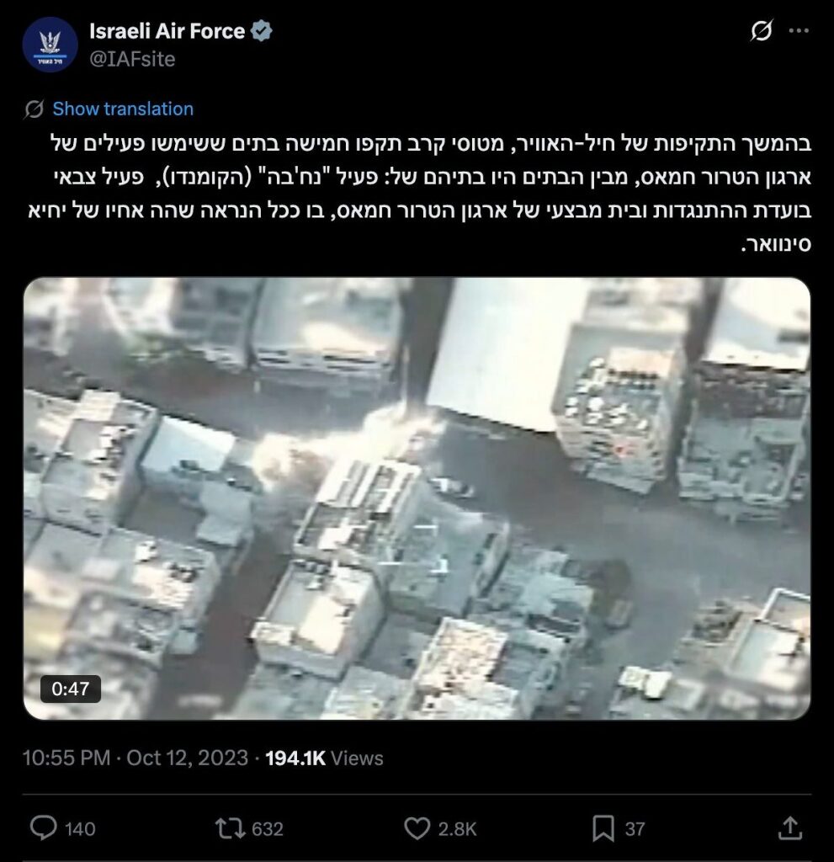Click the blue verified badge
This screenshot has height=862, width=834.
pyautogui.click(x=261, y=31)
